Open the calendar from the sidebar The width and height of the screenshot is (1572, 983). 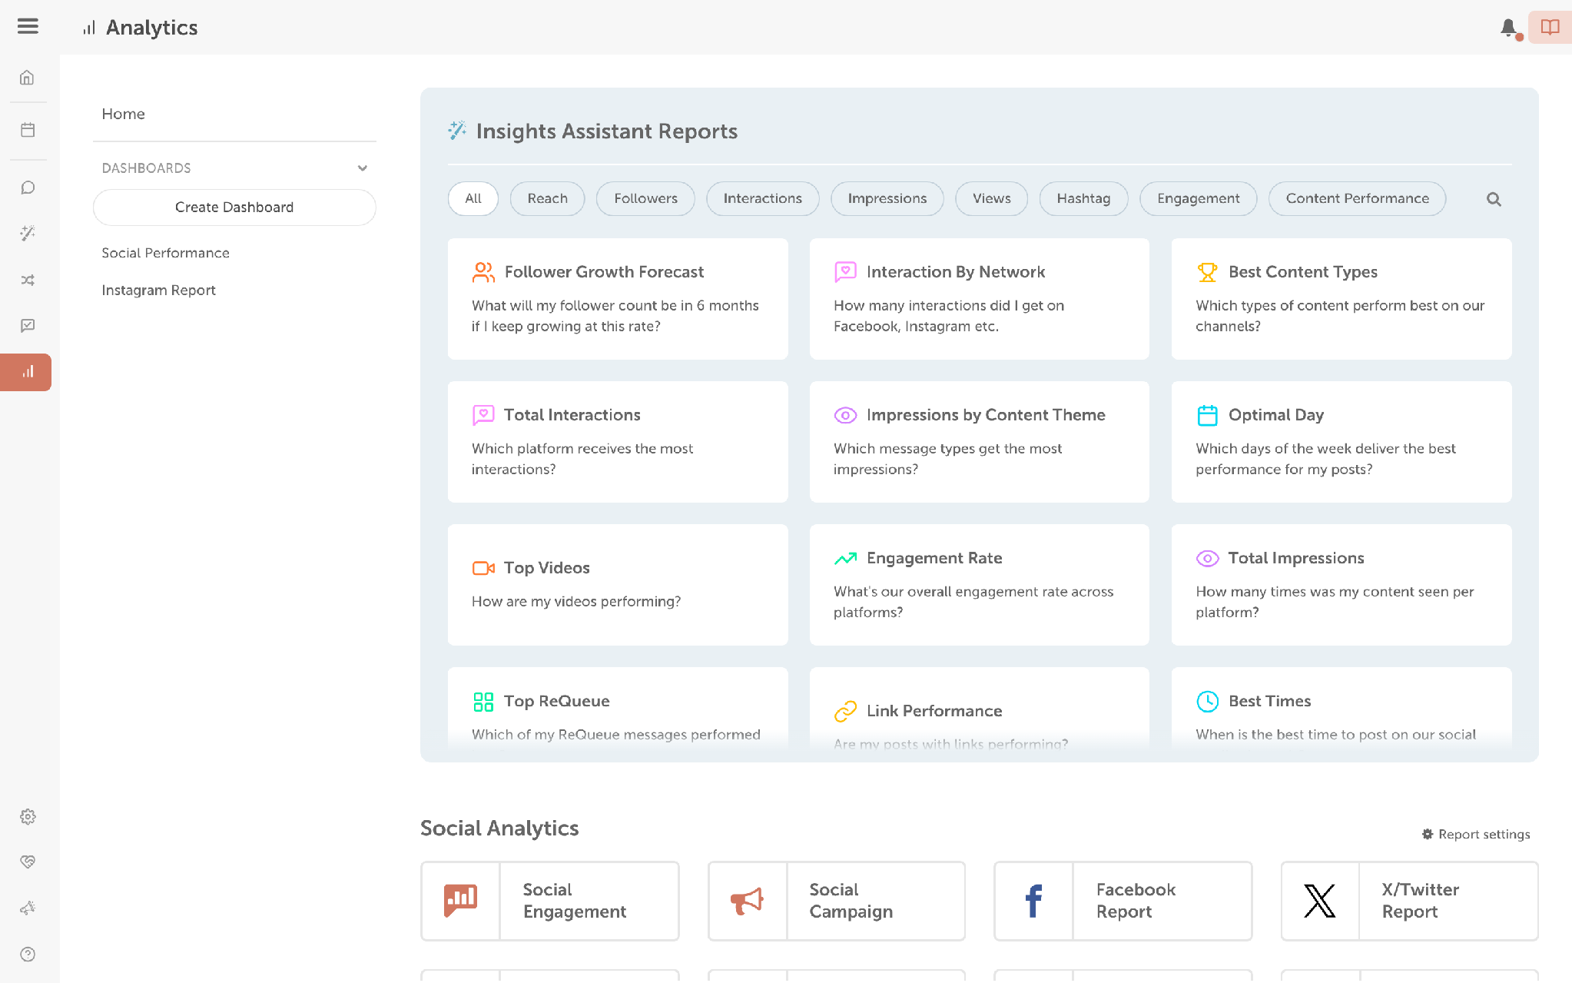click(x=28, y=130)
